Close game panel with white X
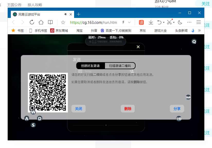Screen dimensions: 212x148 point(138,47)
